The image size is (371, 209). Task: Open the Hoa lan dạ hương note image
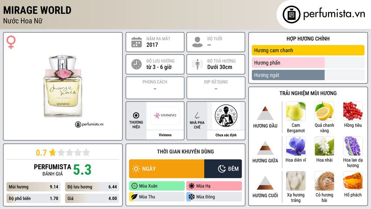(x=353, y=146)
